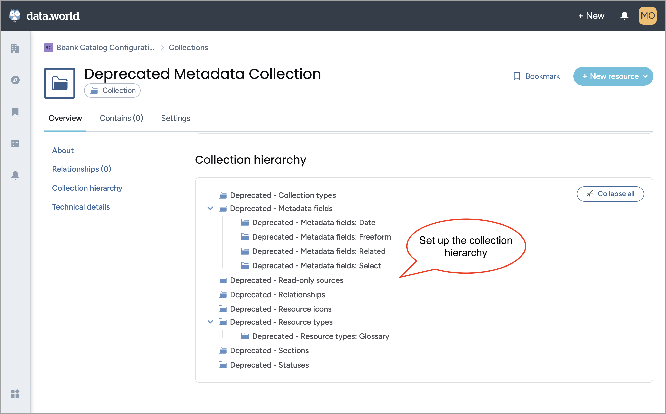The image size is (666, 414).
Task: Click the MO user avatar menu
Action: [648, 16]
